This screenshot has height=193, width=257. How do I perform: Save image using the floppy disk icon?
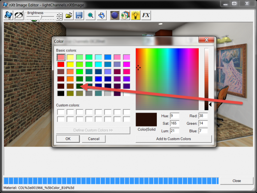tap(79, 15)
